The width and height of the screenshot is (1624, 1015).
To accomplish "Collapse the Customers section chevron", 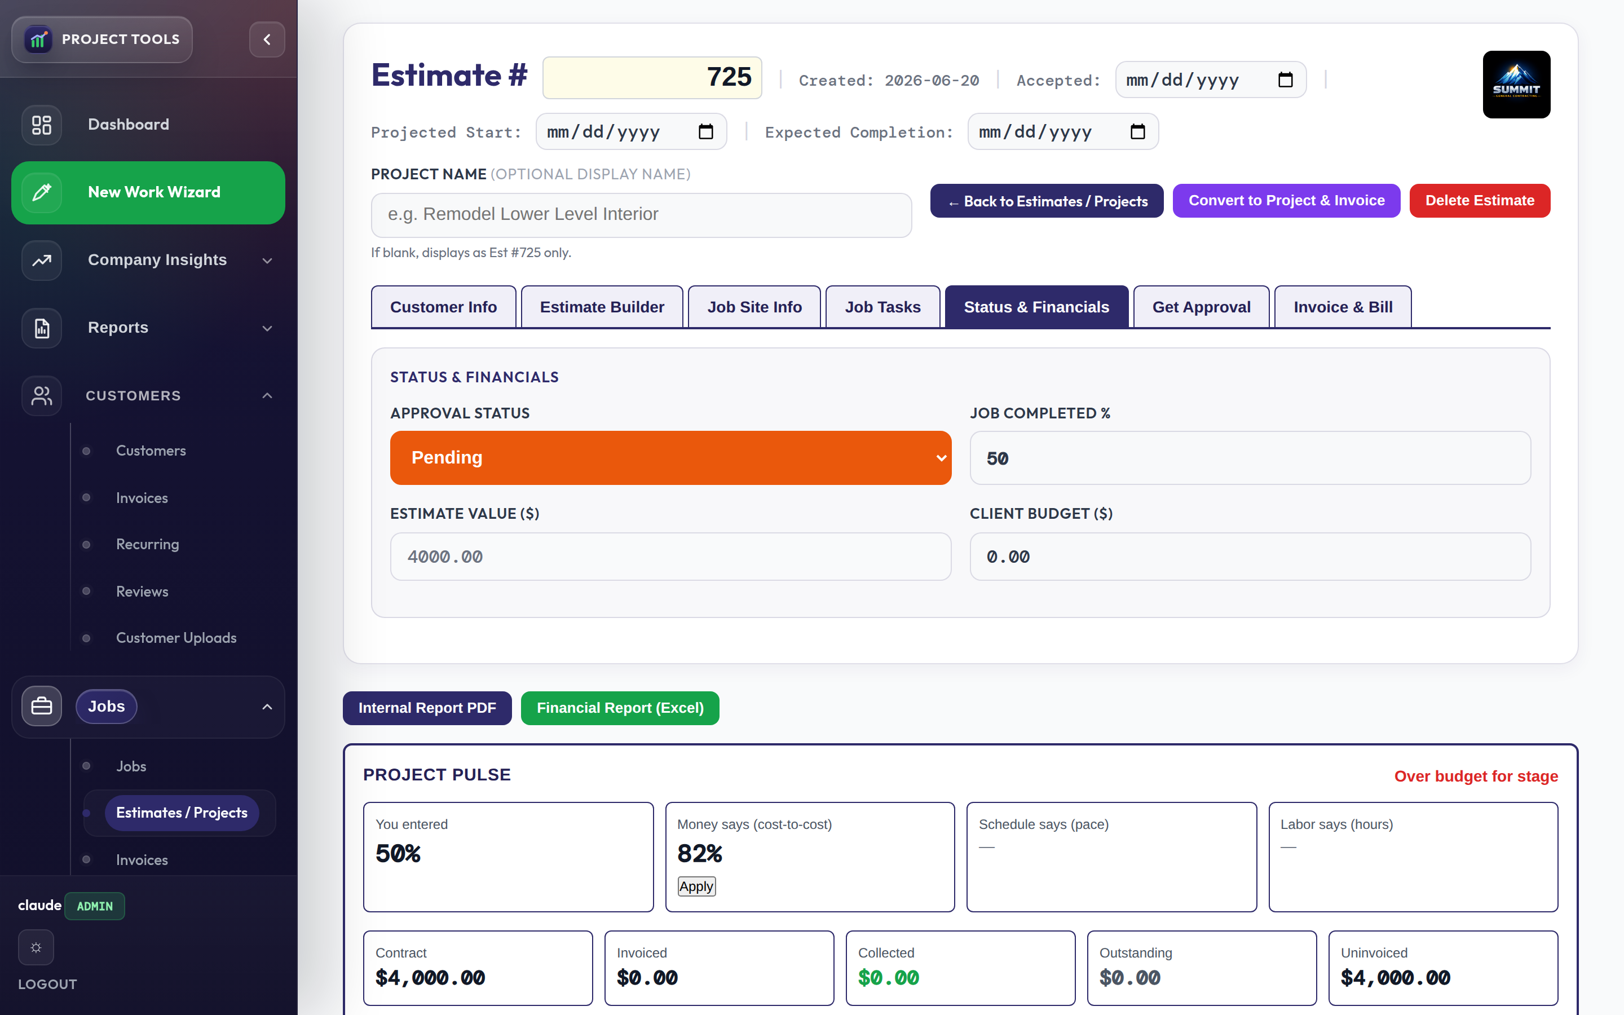I will (267, 395).
